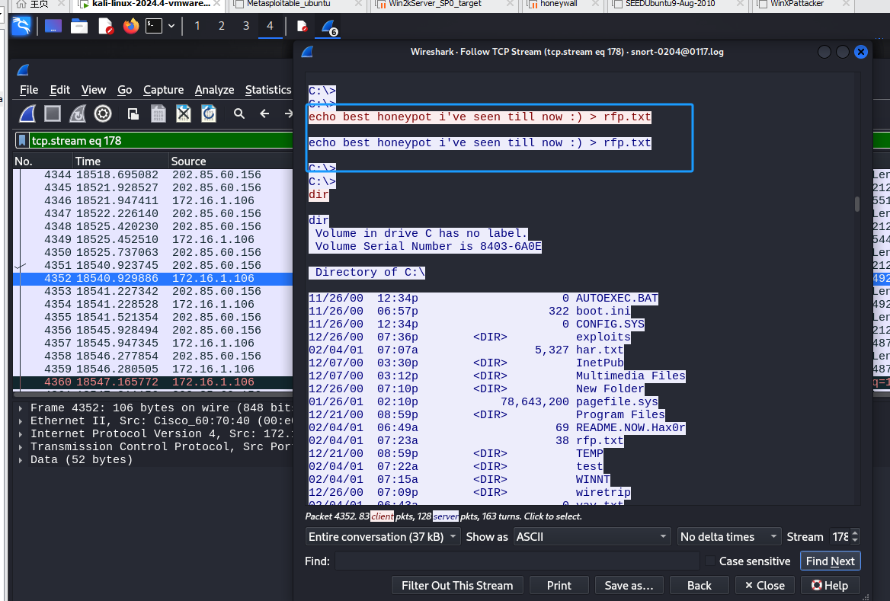Launch the text editor panel icon
Image resolution: width=890 pixels, height=601 pixels.
(106, 26)
